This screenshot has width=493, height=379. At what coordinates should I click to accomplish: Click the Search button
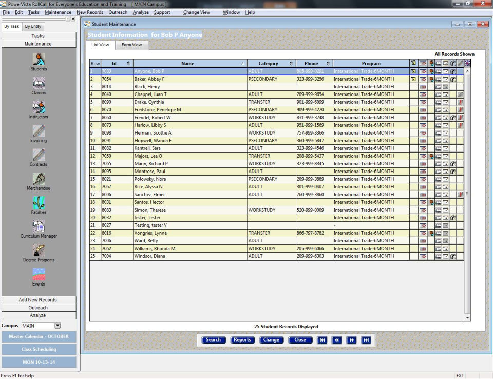[214, 340]
